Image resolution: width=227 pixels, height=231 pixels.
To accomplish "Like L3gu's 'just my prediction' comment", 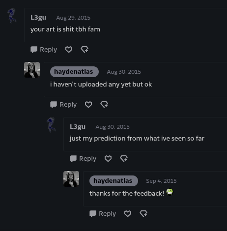I will [x=108, y=159].
